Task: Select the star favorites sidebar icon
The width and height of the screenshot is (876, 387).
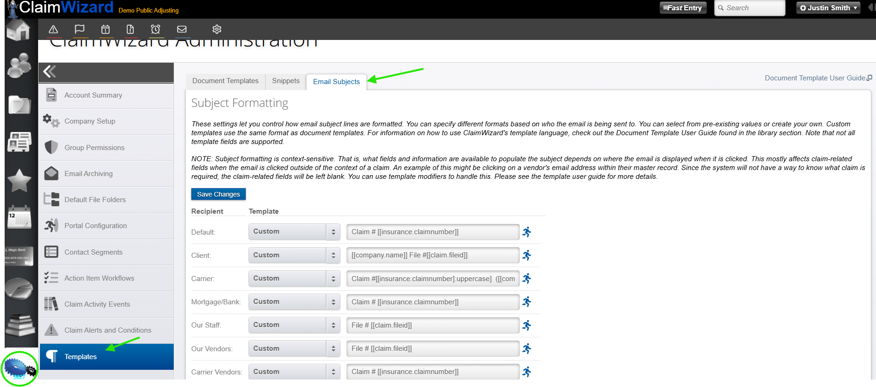Action: pyautogui.click(x=19, y=180)
